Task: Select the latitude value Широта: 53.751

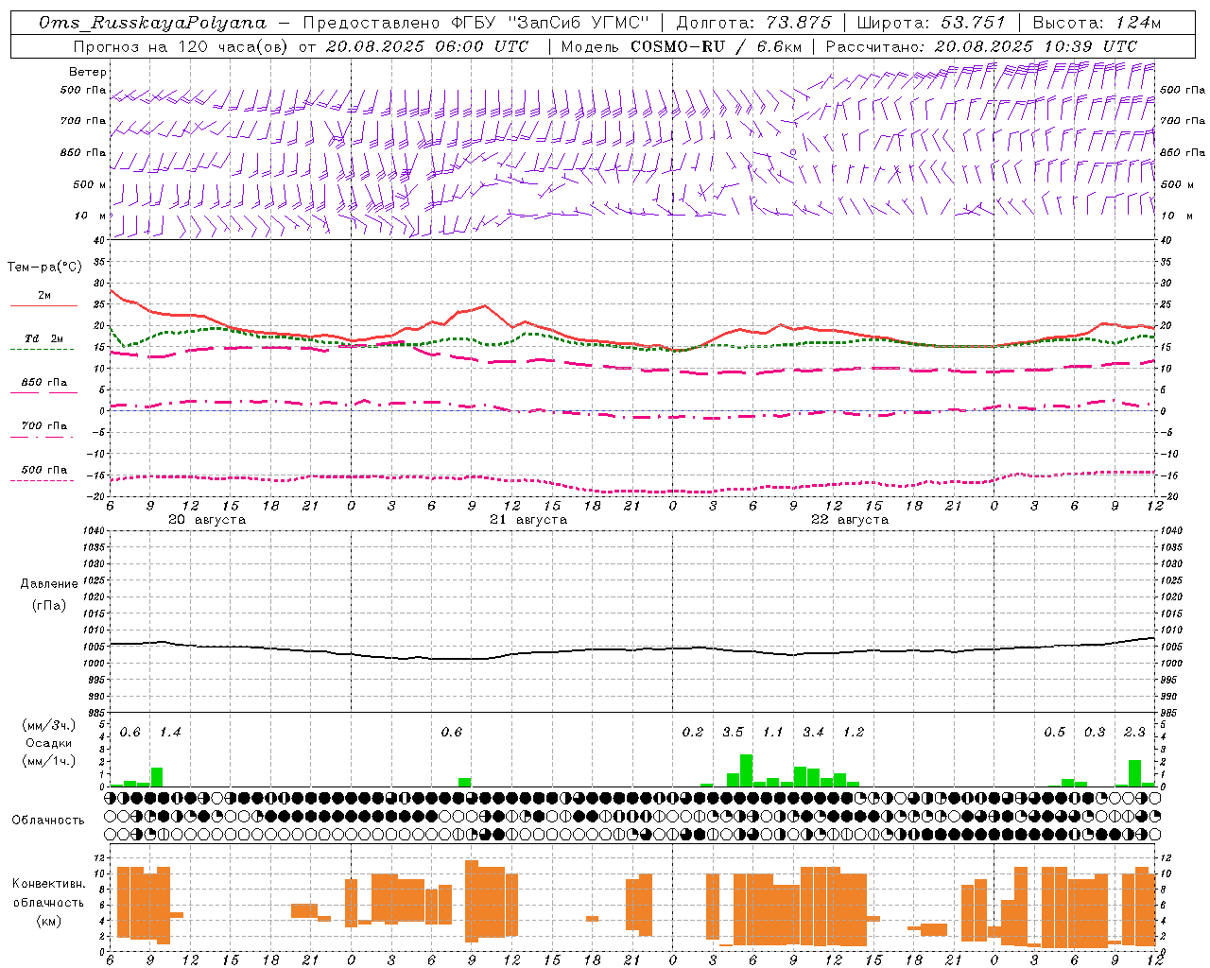Action: pyautogui.click(x=930, y=23)
